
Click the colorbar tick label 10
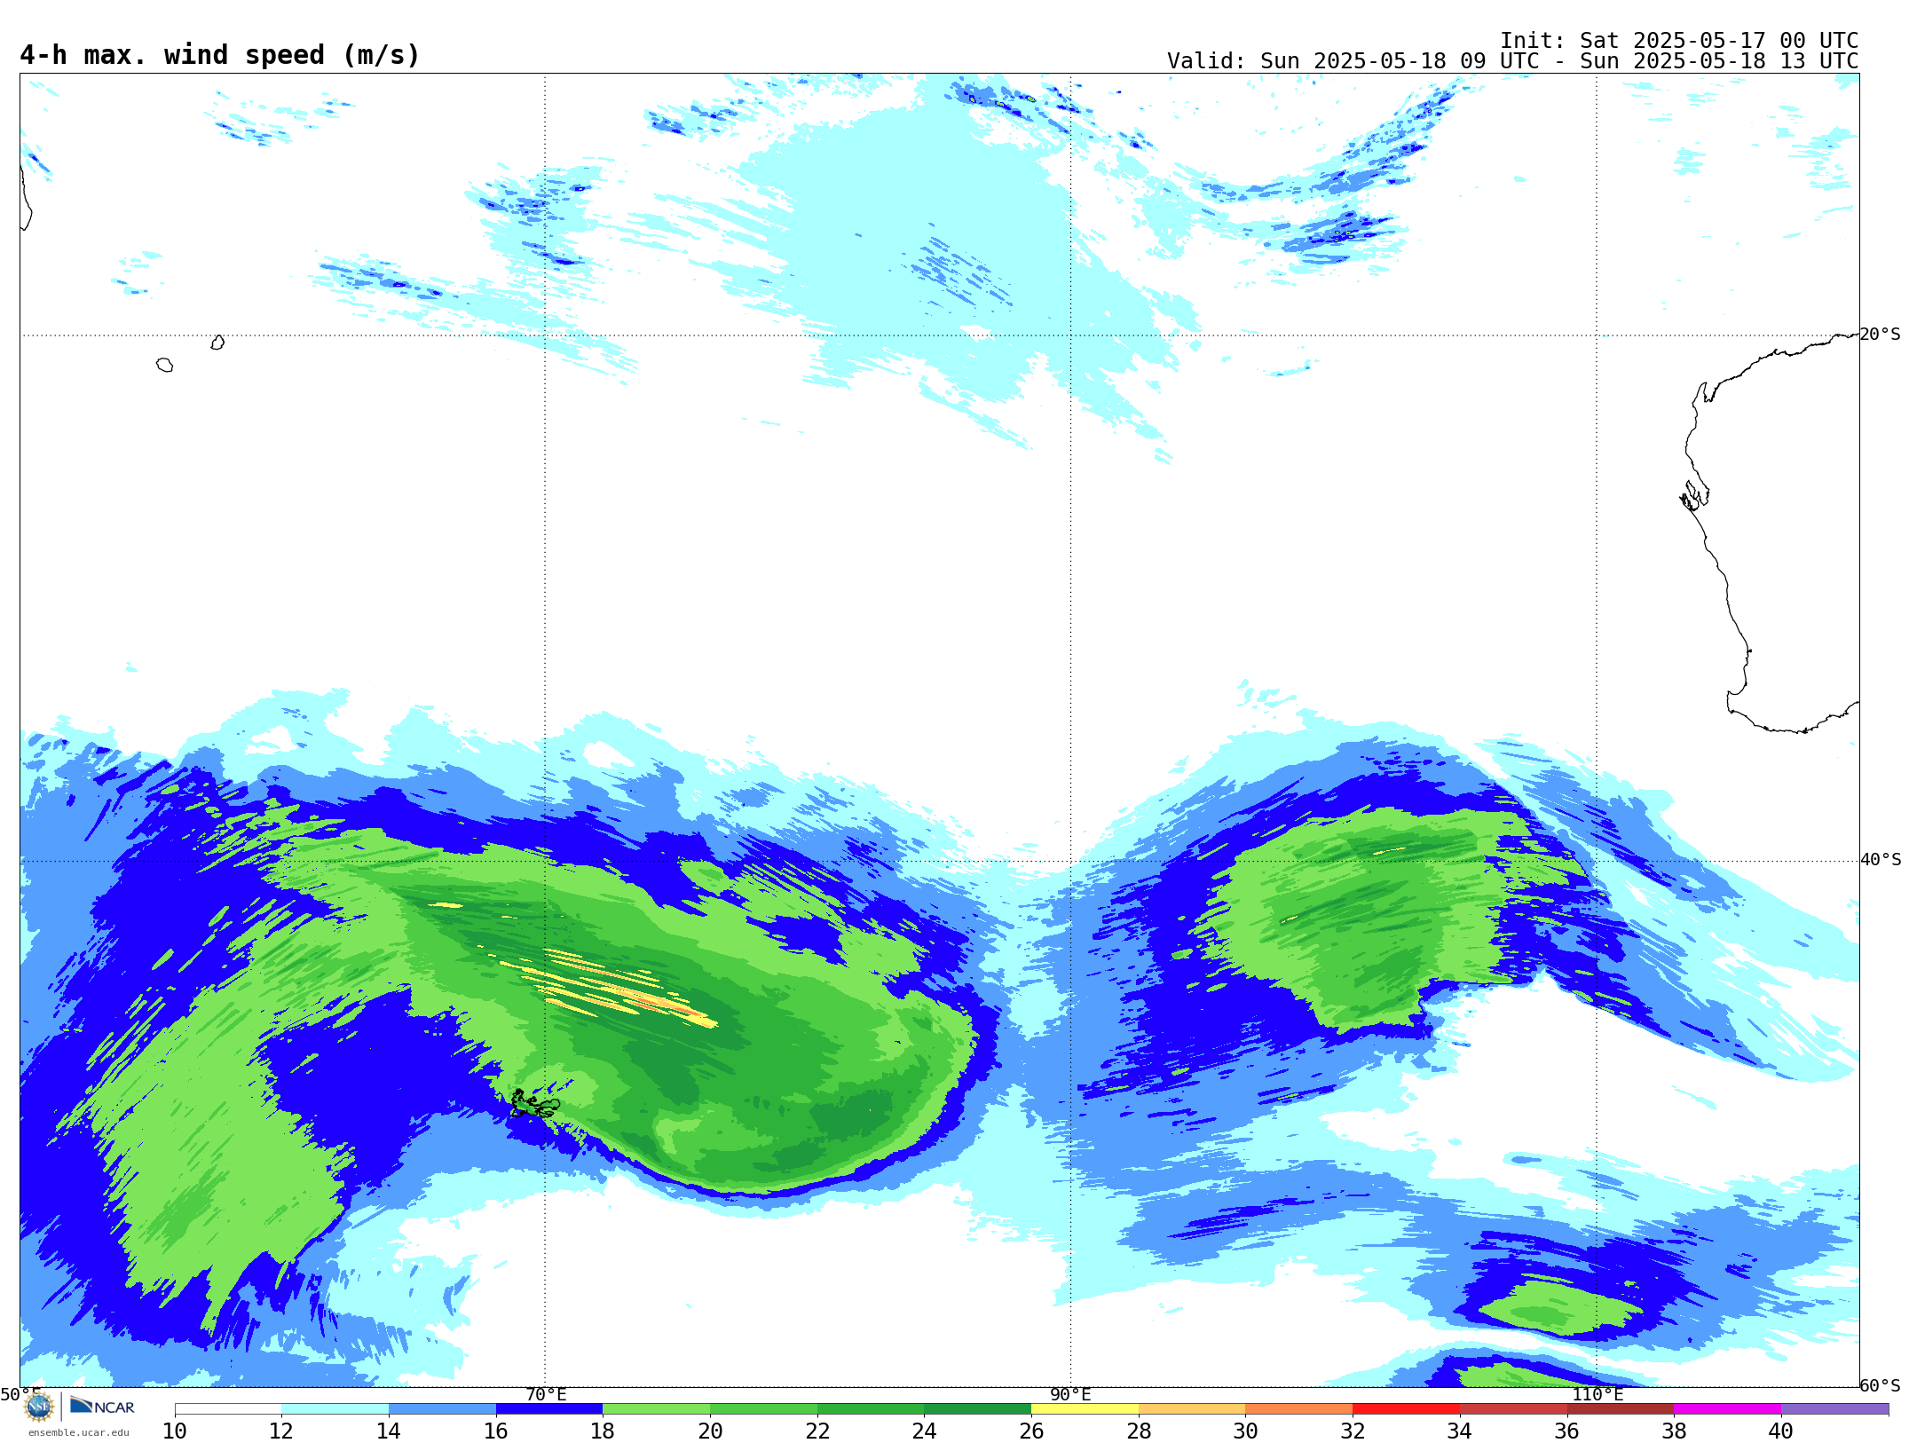(x=175, y=1431)
